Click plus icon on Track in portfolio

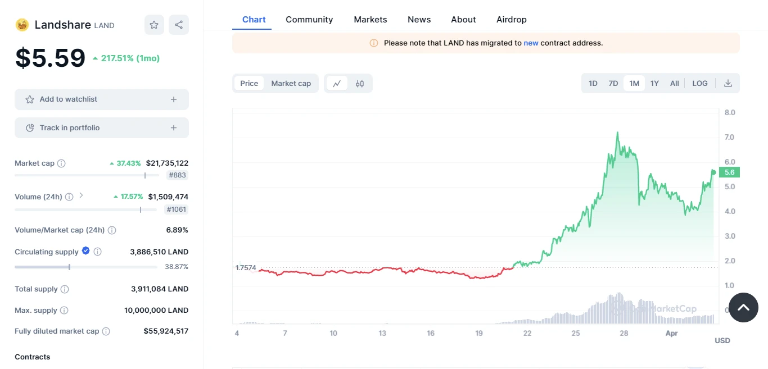(x=174, y=128)
